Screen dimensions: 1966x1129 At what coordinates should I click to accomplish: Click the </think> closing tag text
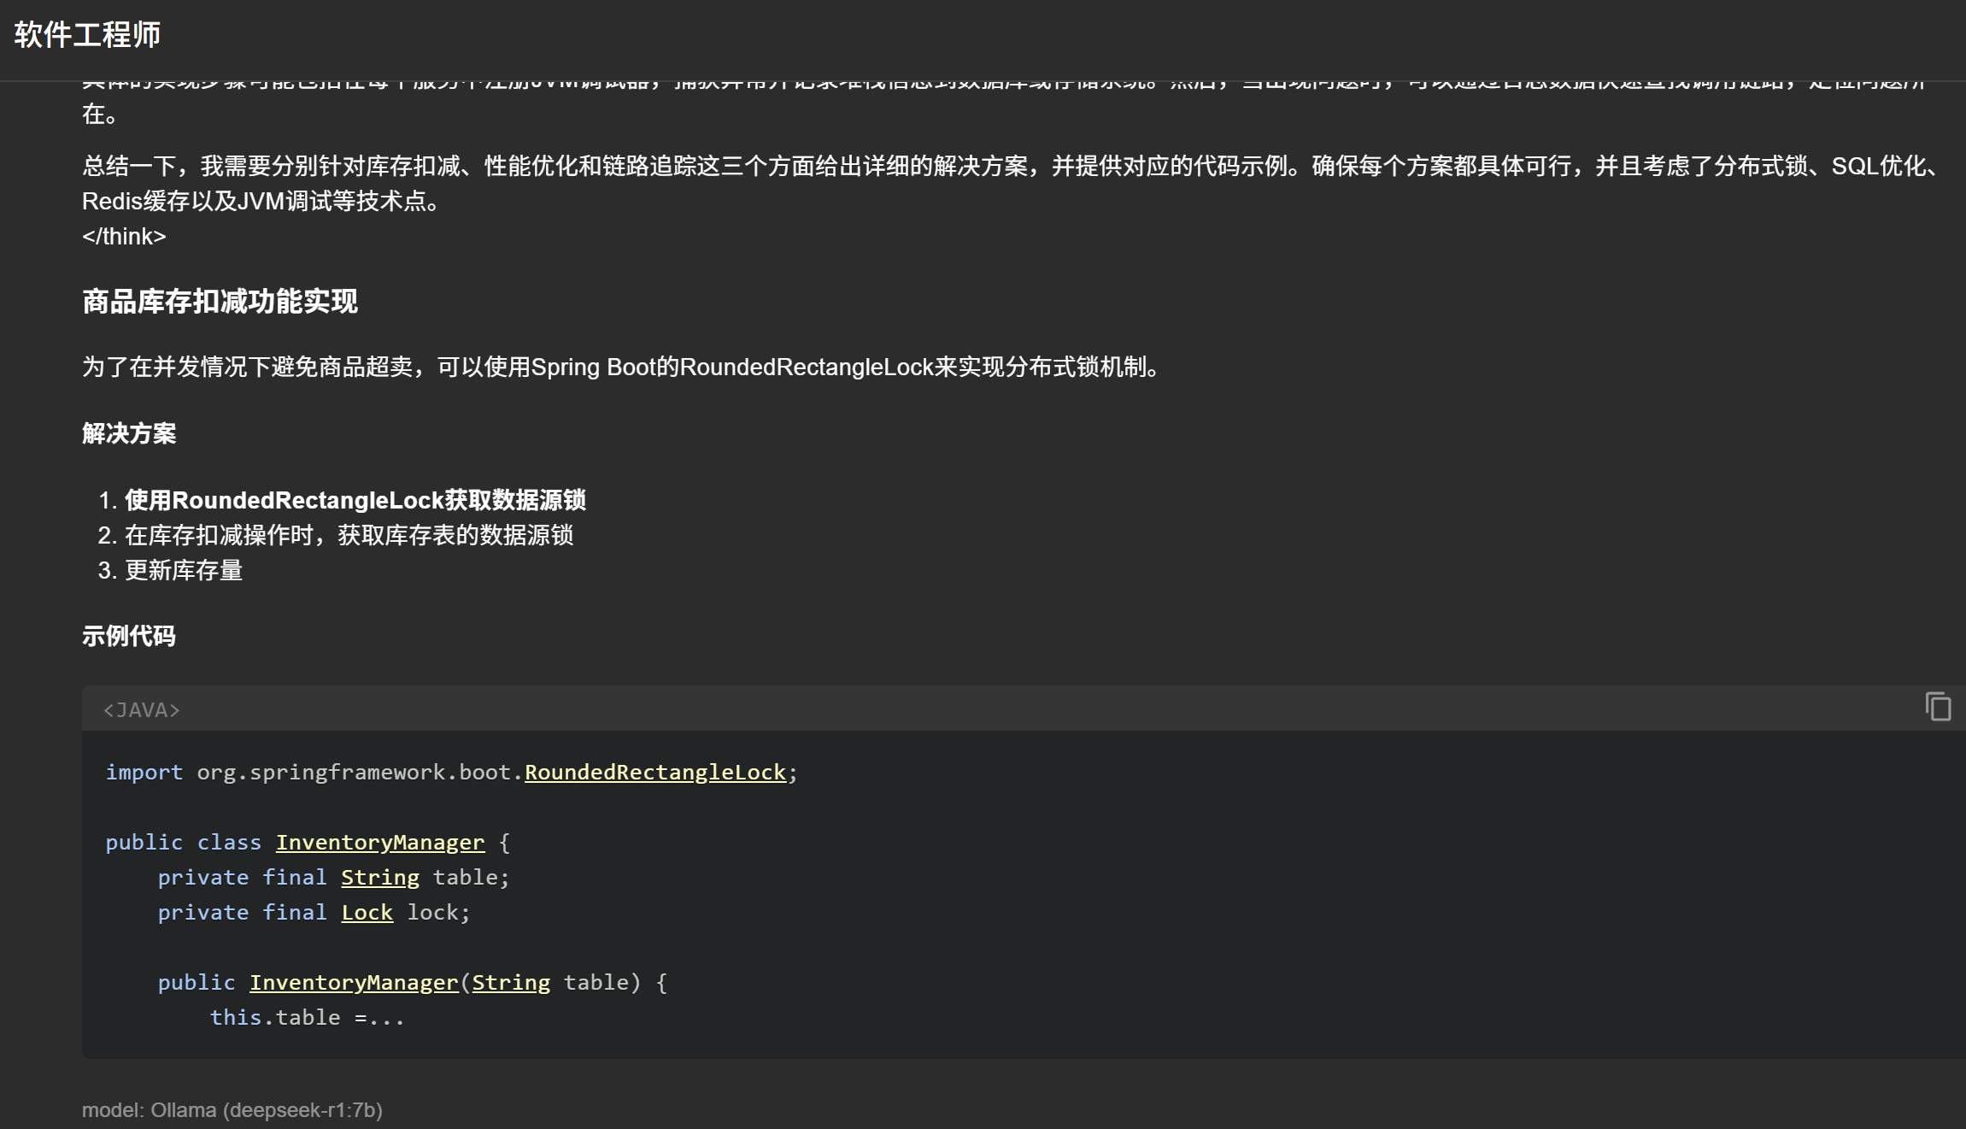[124, 237]
